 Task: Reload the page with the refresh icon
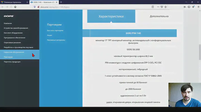pyautogui.click(x=11, y=7)
